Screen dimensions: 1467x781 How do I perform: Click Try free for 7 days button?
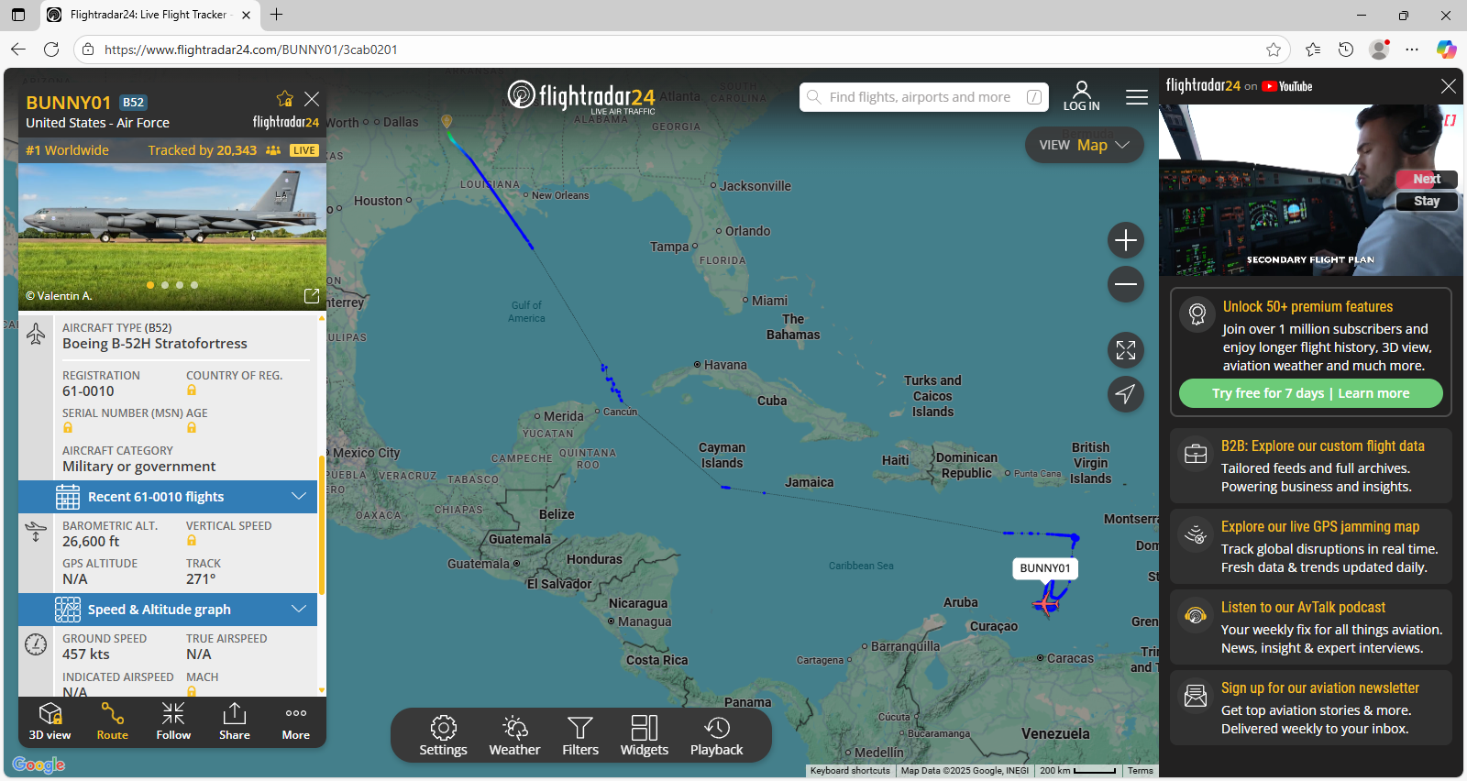tap(1311, 393)
